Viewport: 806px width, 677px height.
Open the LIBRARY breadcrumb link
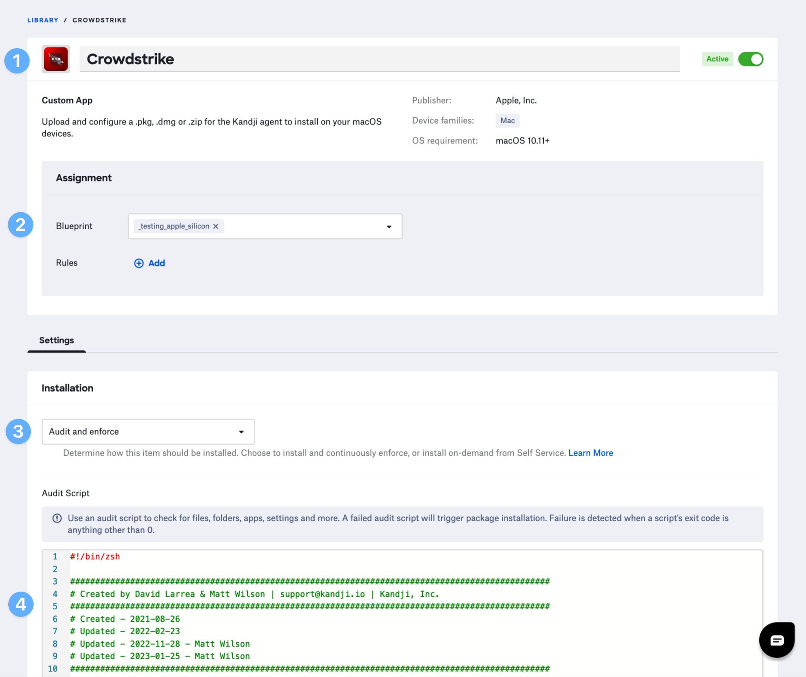coord(43,20)
